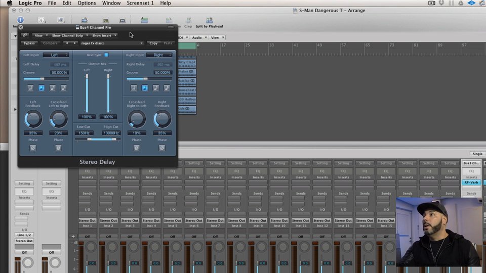Toggle the Beat Sync checkbox
This screenshot has width=486, height=273.
[x=106, y=55]
